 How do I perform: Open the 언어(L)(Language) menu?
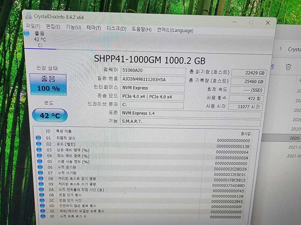175,30
